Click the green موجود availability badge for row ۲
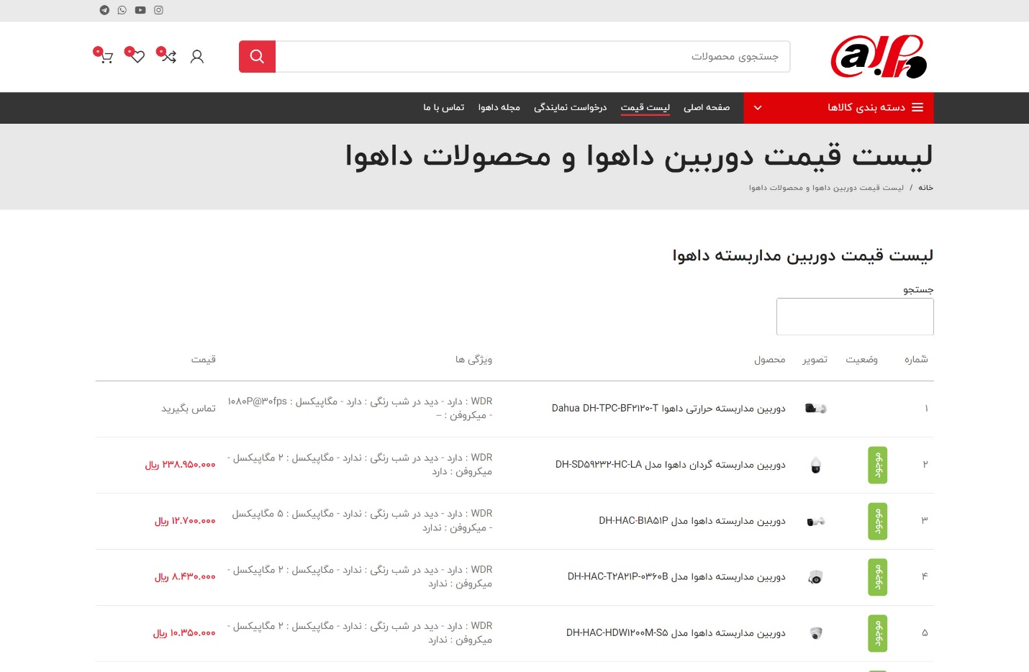This screenshot has height=672, width=1029. [x=877, y=465]
